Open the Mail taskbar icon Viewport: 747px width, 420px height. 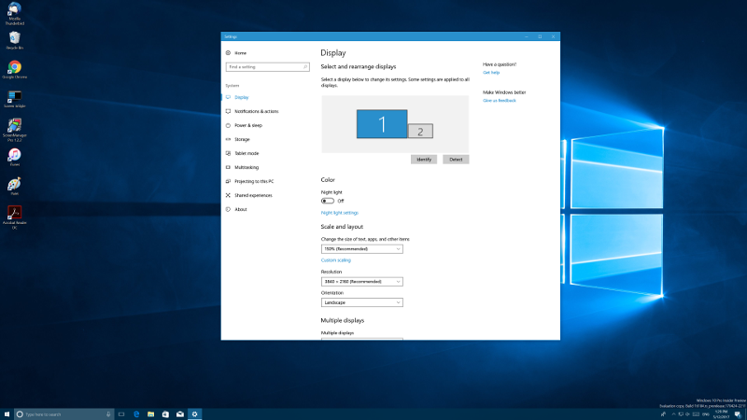coord(180,414)
